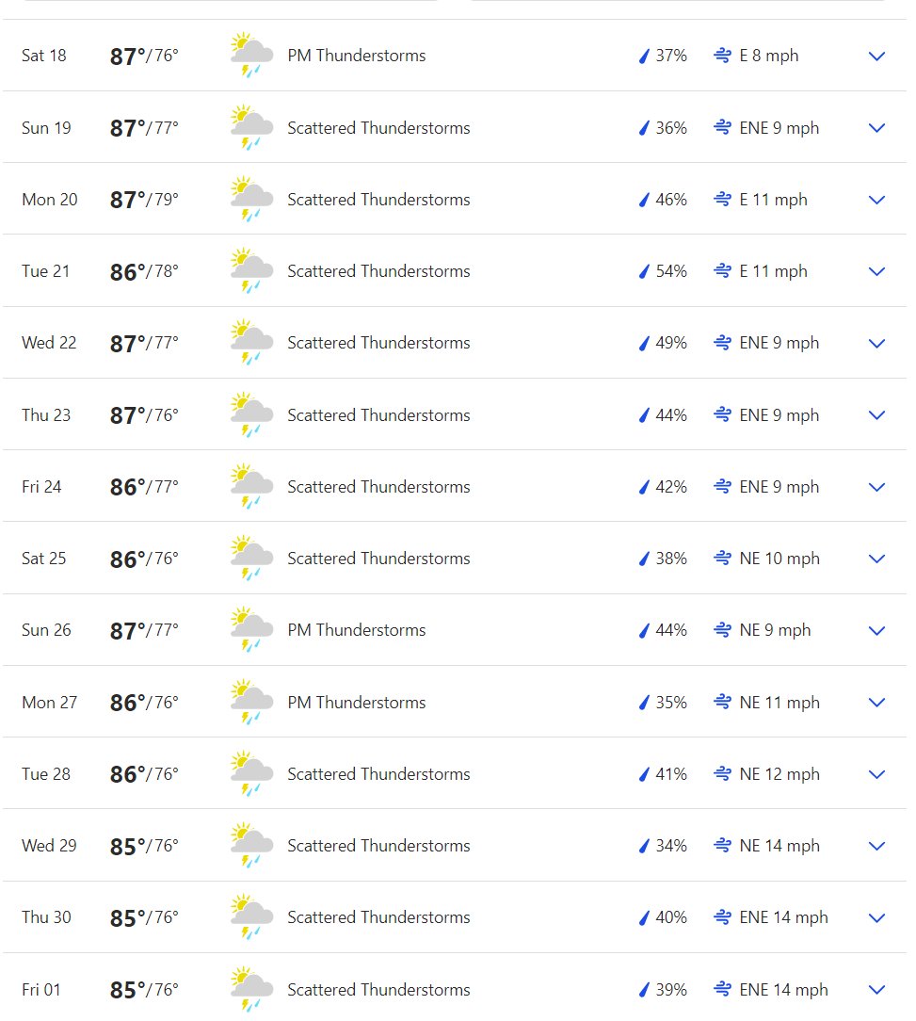Click the thunderstorm icon on Mon 20 row
916x1021 pixels.
(251, 199)
